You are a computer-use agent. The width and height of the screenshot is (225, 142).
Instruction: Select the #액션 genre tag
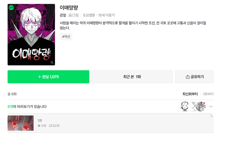click(x=66, y=37)
